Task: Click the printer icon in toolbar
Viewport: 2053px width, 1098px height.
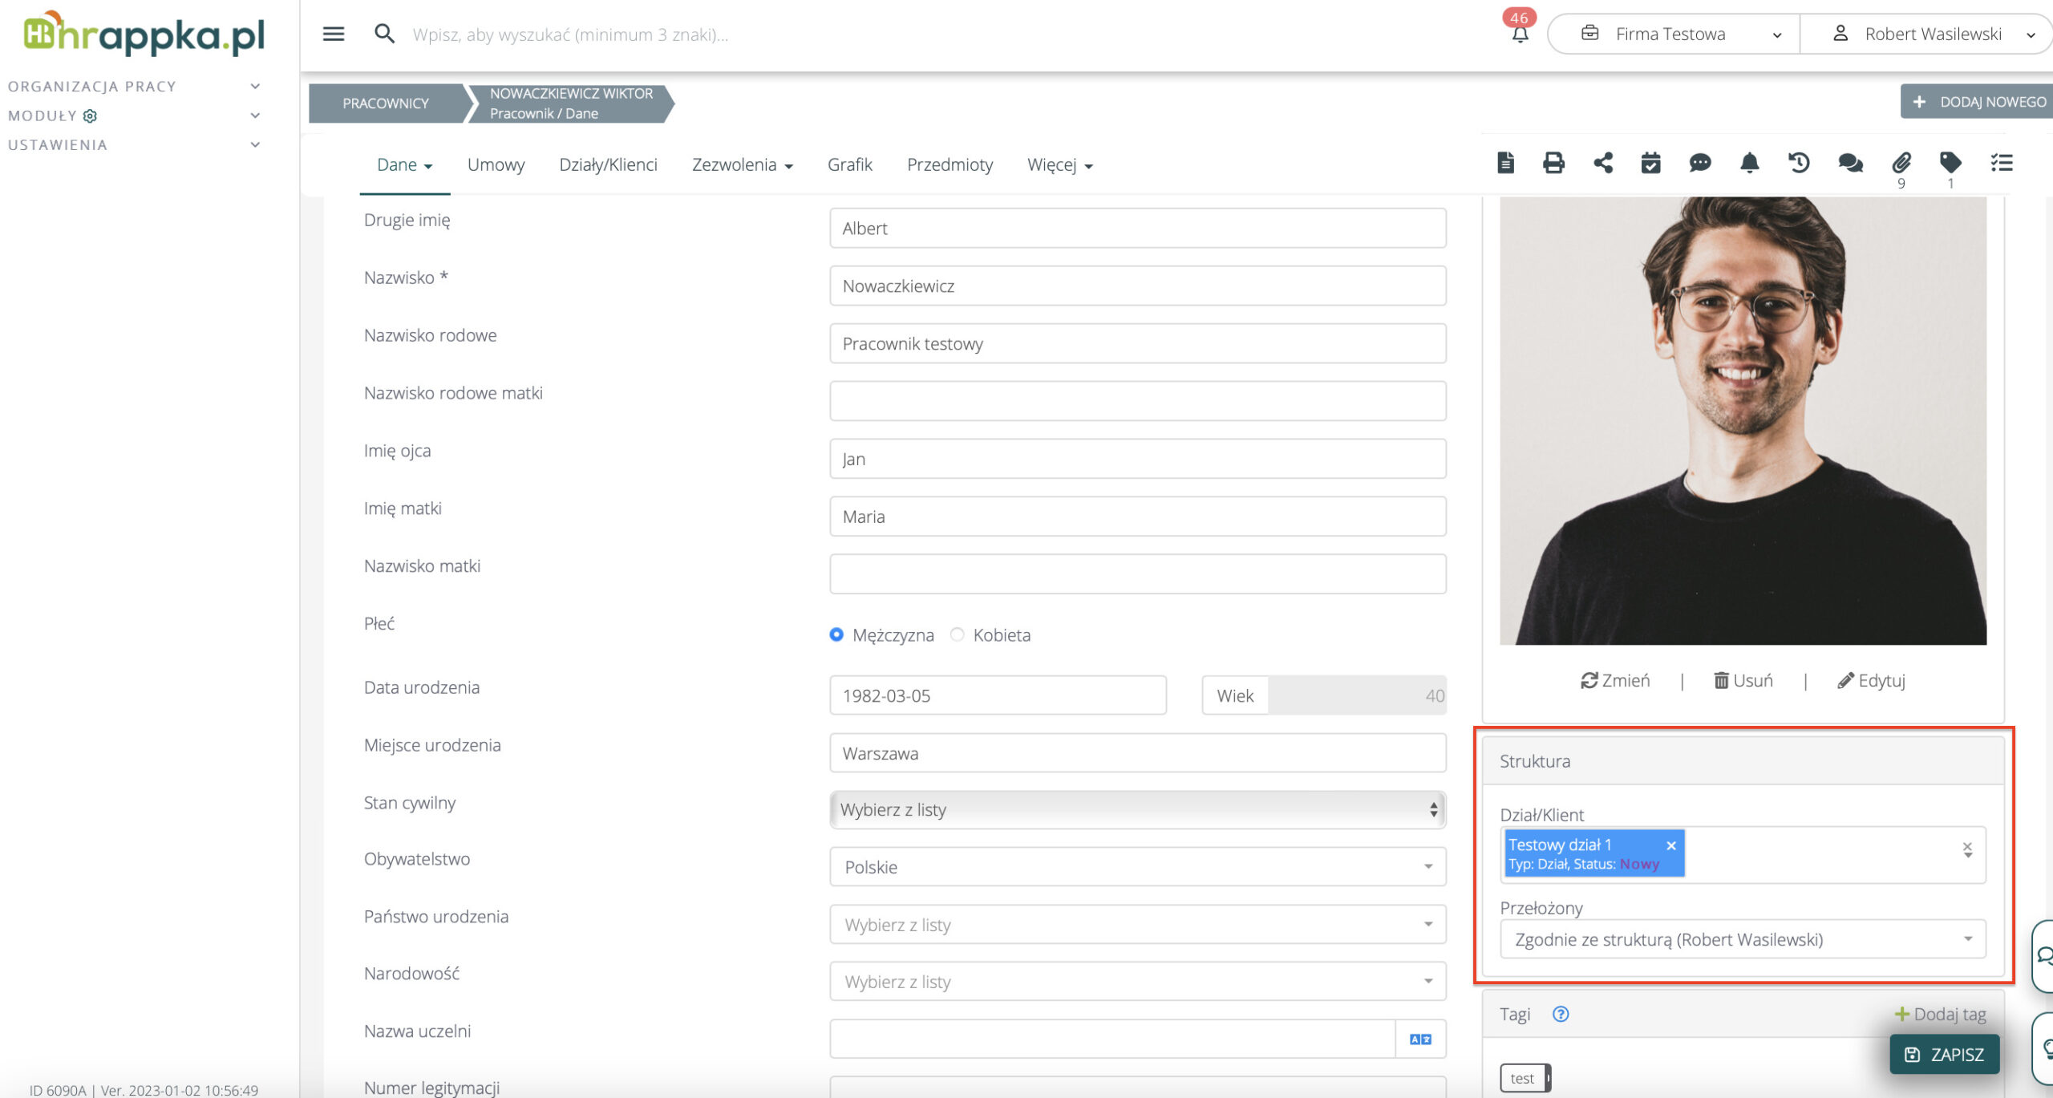Action: [x=1553, y=164]
